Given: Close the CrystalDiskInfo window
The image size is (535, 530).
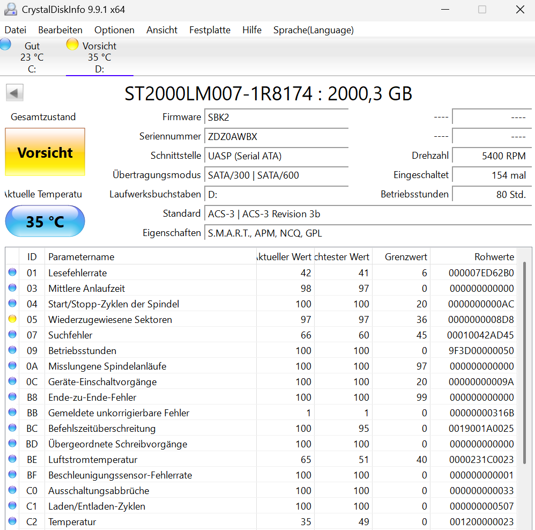Looking at the screenshot, I should (520, 10).
